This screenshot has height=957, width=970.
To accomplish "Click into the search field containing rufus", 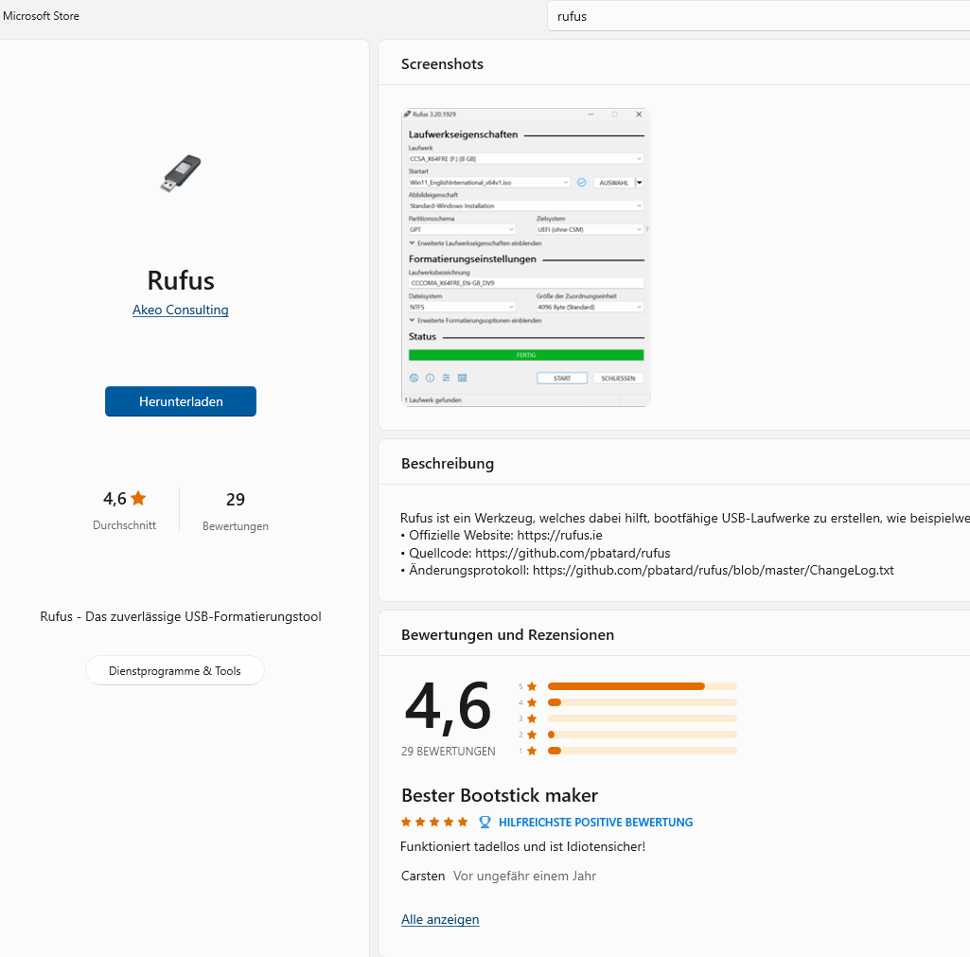I will coord(758,17).
